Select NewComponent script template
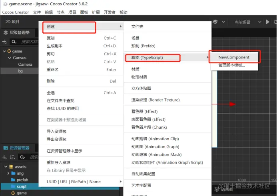This screenshot has width=277, height=196. tap(234, 57)
